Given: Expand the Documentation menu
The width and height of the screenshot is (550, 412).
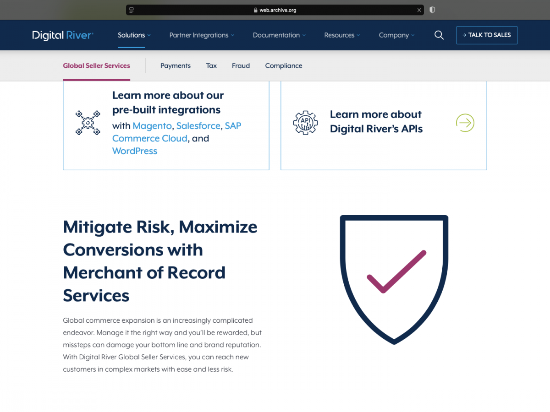Looking at the screenshot, I should point(279,35).
